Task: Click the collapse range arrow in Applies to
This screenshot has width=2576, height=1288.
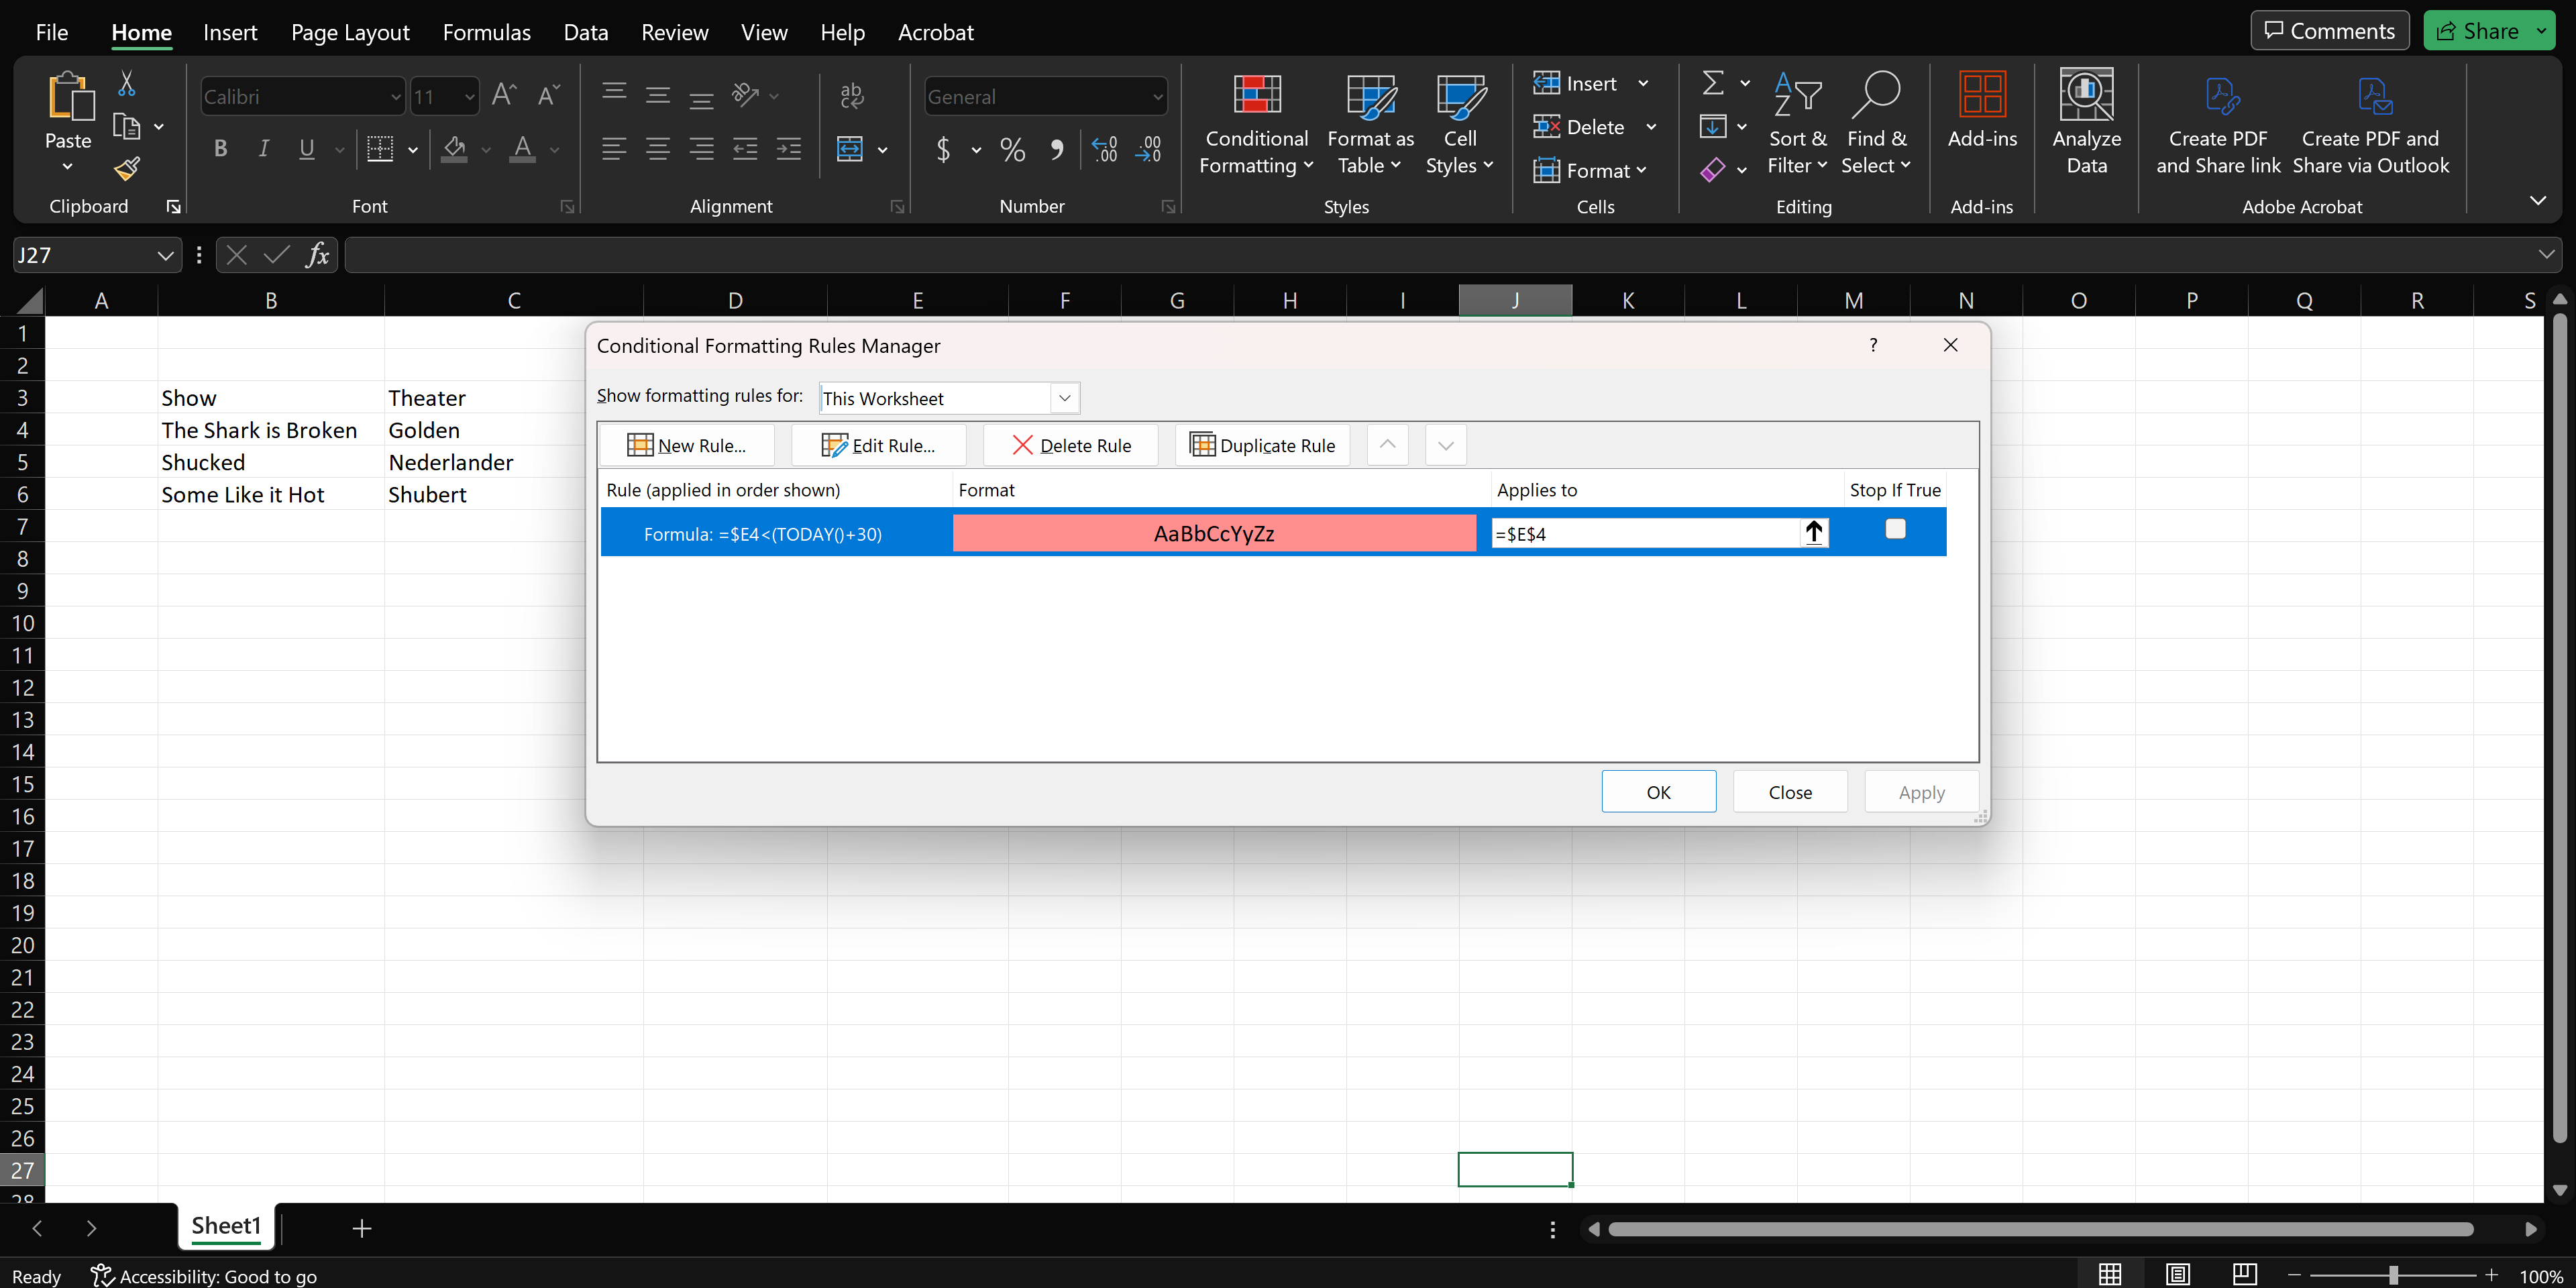Action: [x=1814, y=533]
